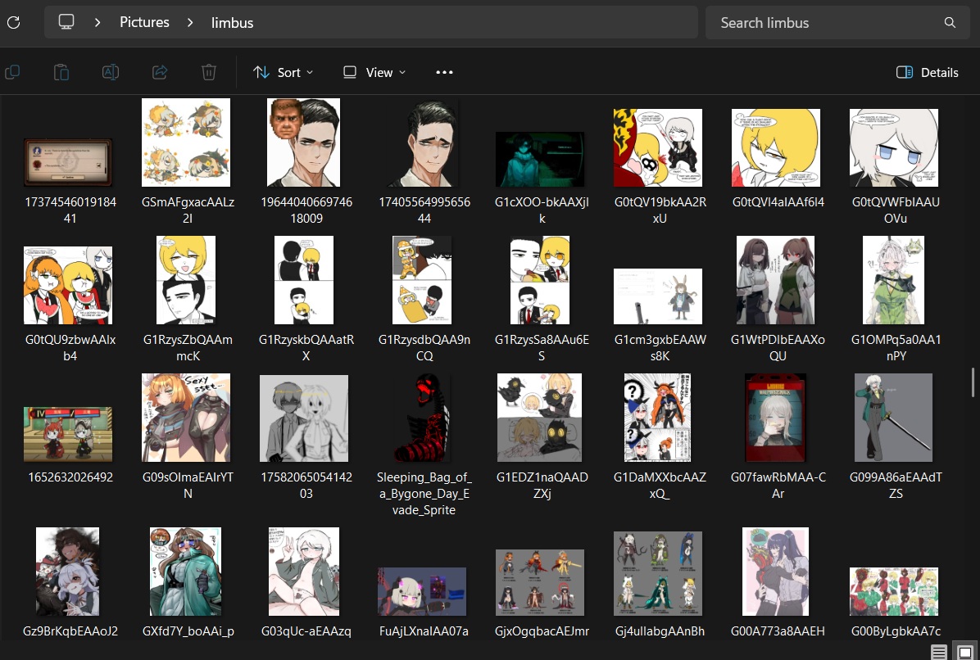980x660 pixels.
Task: Expand chevron between Pictures and limbus
Action: point(190,22)
